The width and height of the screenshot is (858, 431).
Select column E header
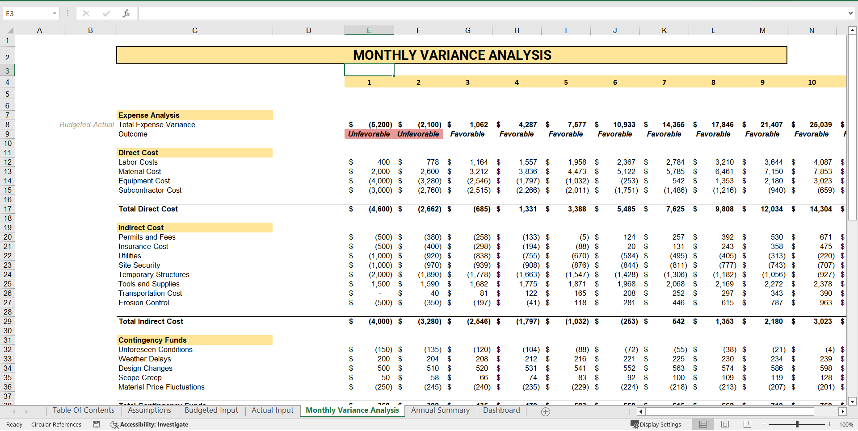coord(369,30)
